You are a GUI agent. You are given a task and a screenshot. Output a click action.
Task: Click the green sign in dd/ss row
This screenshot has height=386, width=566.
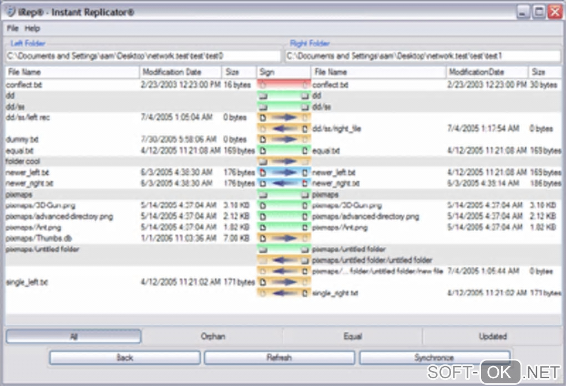[x=284, y=107]
